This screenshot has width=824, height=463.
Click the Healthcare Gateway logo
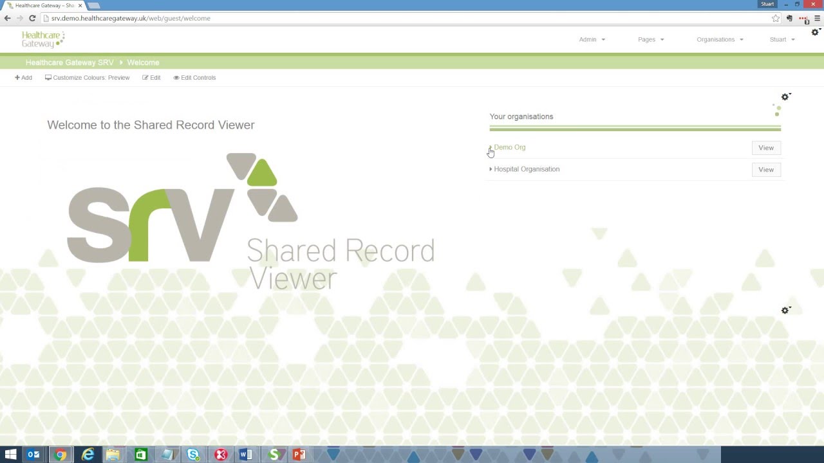pos(43,39)
